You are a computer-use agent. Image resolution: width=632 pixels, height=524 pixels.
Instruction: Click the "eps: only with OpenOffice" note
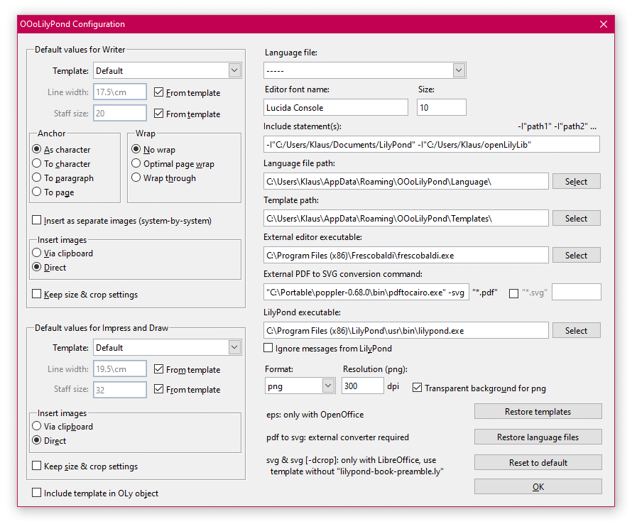point(315,415)
